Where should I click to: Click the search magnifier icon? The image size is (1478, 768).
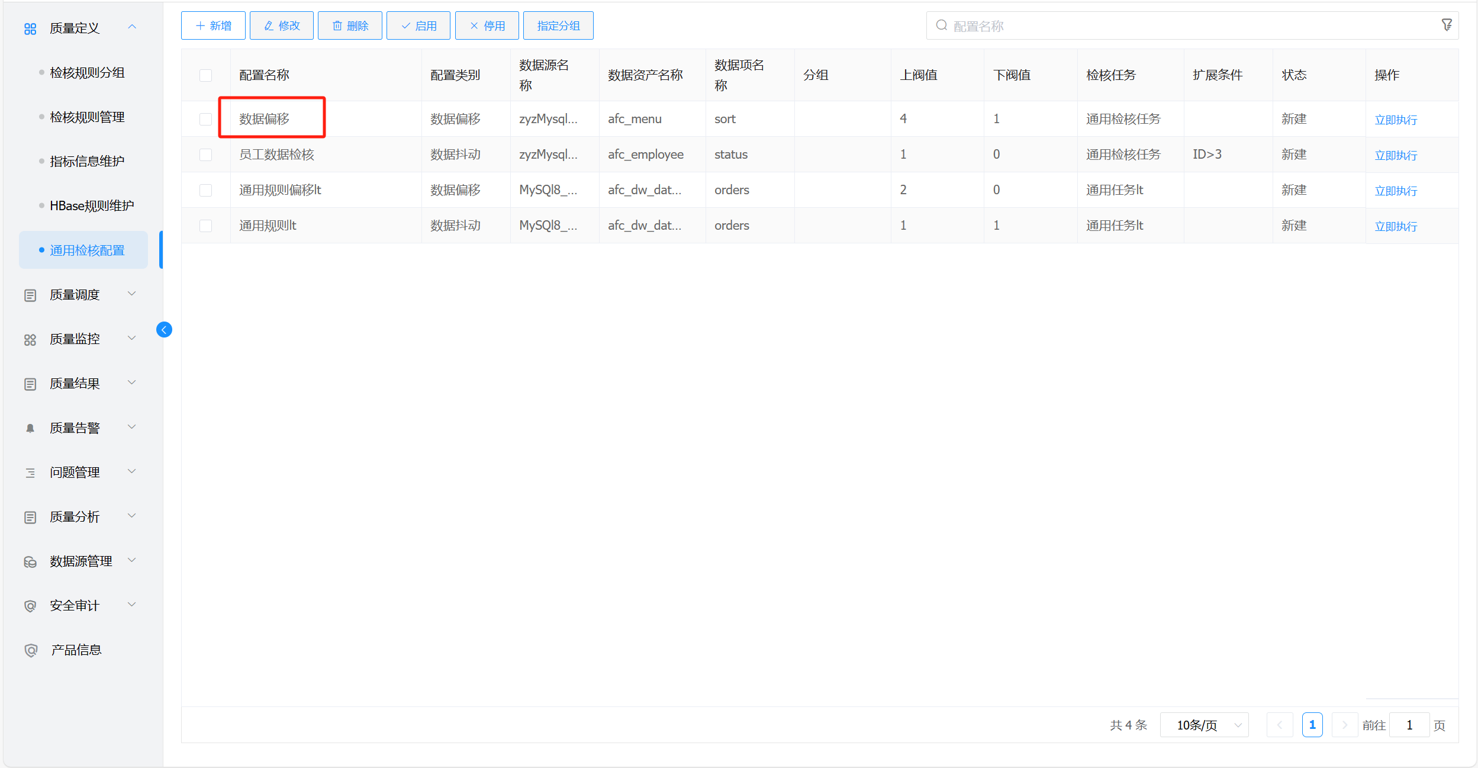[x=941, y=25]
